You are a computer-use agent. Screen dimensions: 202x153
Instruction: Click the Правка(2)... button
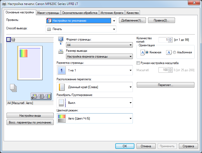(x=161, y=20)
